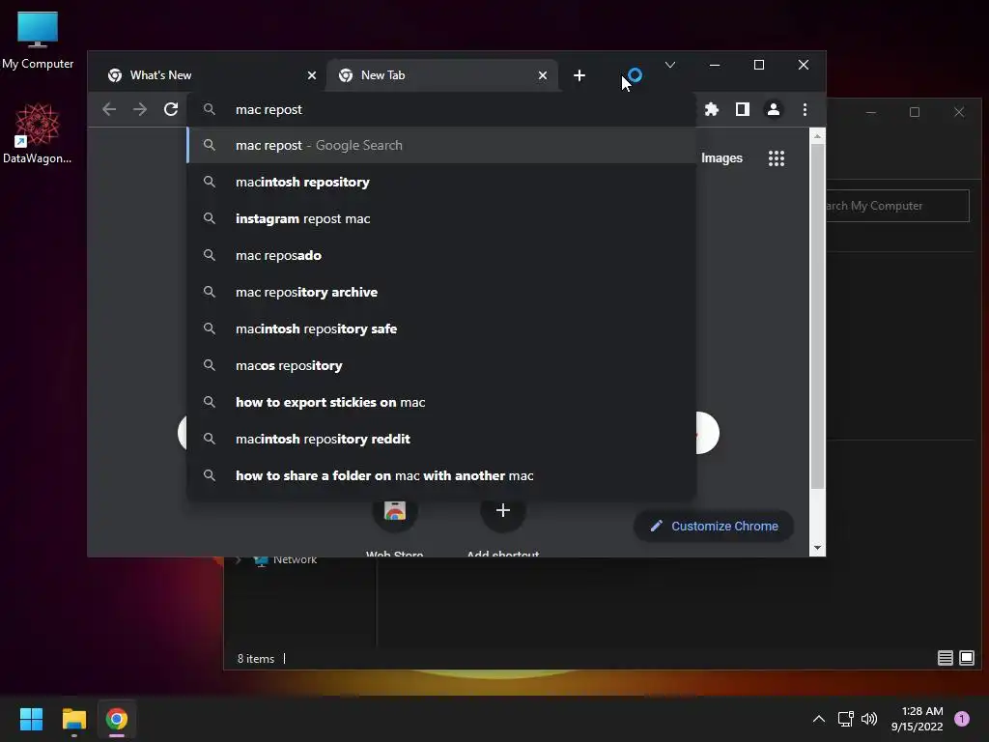Image resolution: width=989 pixels, height=742 pixels.
Task: Open File Explorer from taskbar
Action: [x=73, y=719]
